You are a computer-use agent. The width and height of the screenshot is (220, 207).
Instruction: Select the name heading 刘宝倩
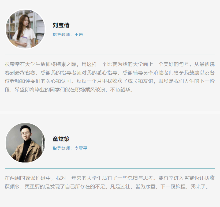61,25
